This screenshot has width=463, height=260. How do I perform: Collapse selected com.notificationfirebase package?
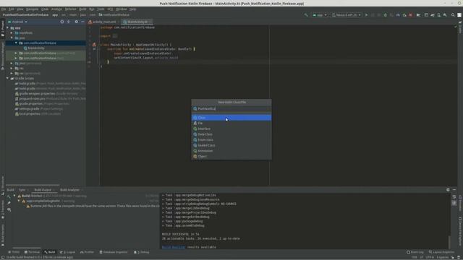16,43
